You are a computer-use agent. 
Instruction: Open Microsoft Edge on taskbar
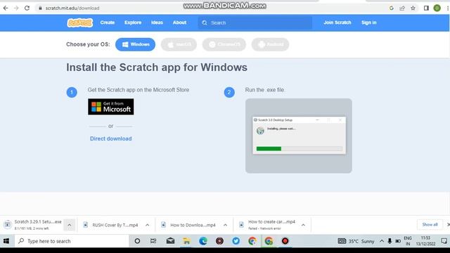pos(203,241)
